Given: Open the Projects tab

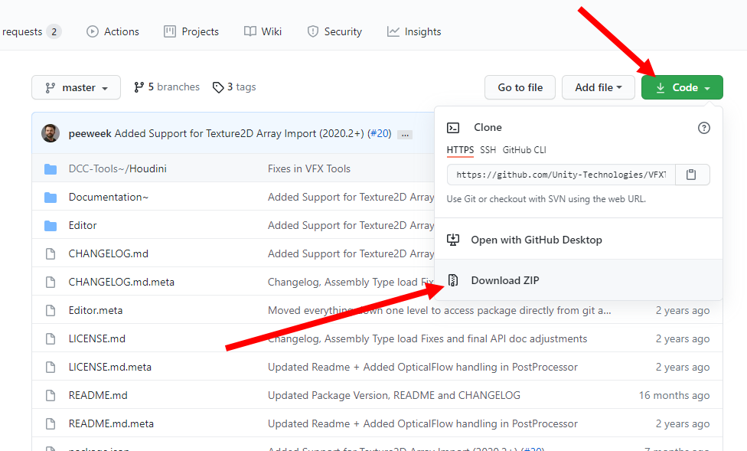Looking at the screenshot, I should 191,31.
